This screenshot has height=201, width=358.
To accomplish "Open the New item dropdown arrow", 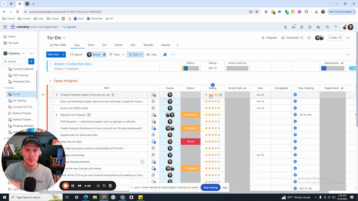I will point(63,54).
